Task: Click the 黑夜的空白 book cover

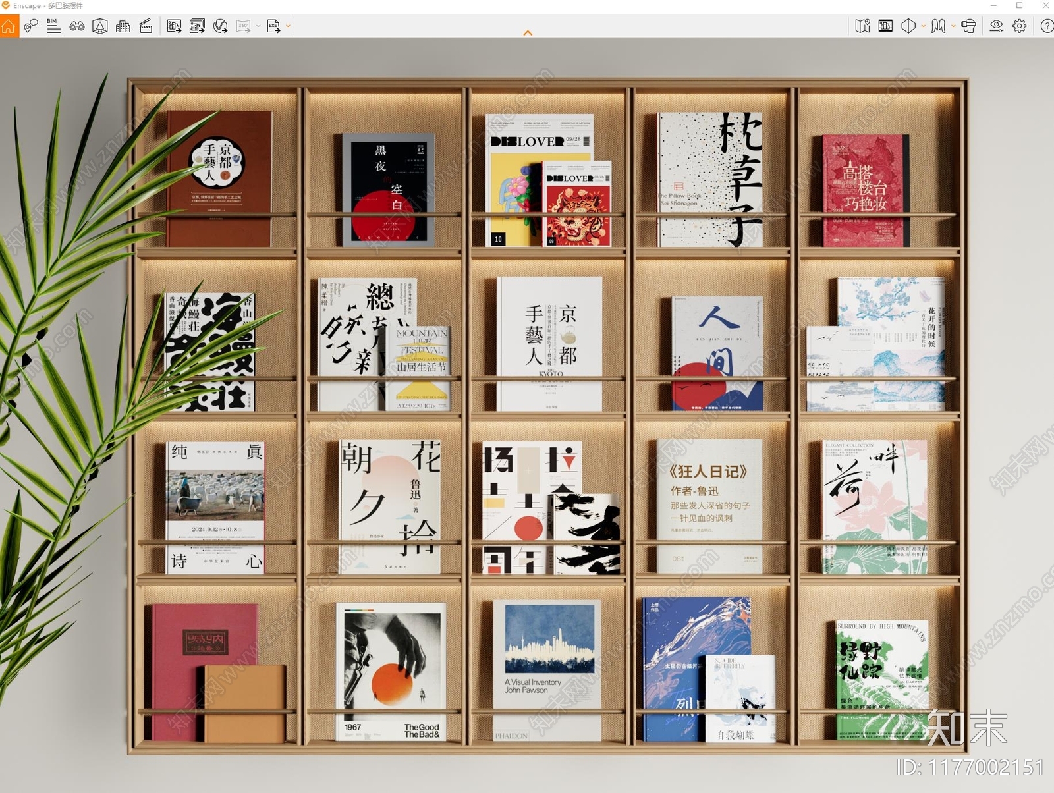Action: (388, 190)
